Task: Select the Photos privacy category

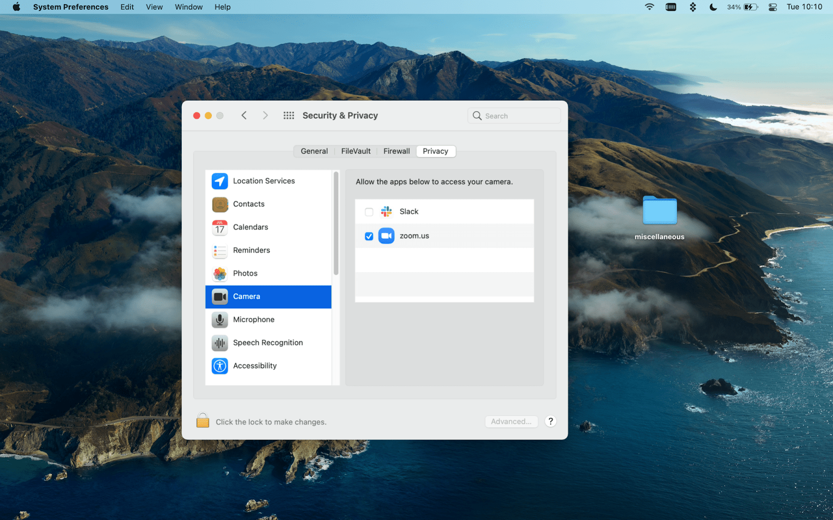Action: pos(245,273)
